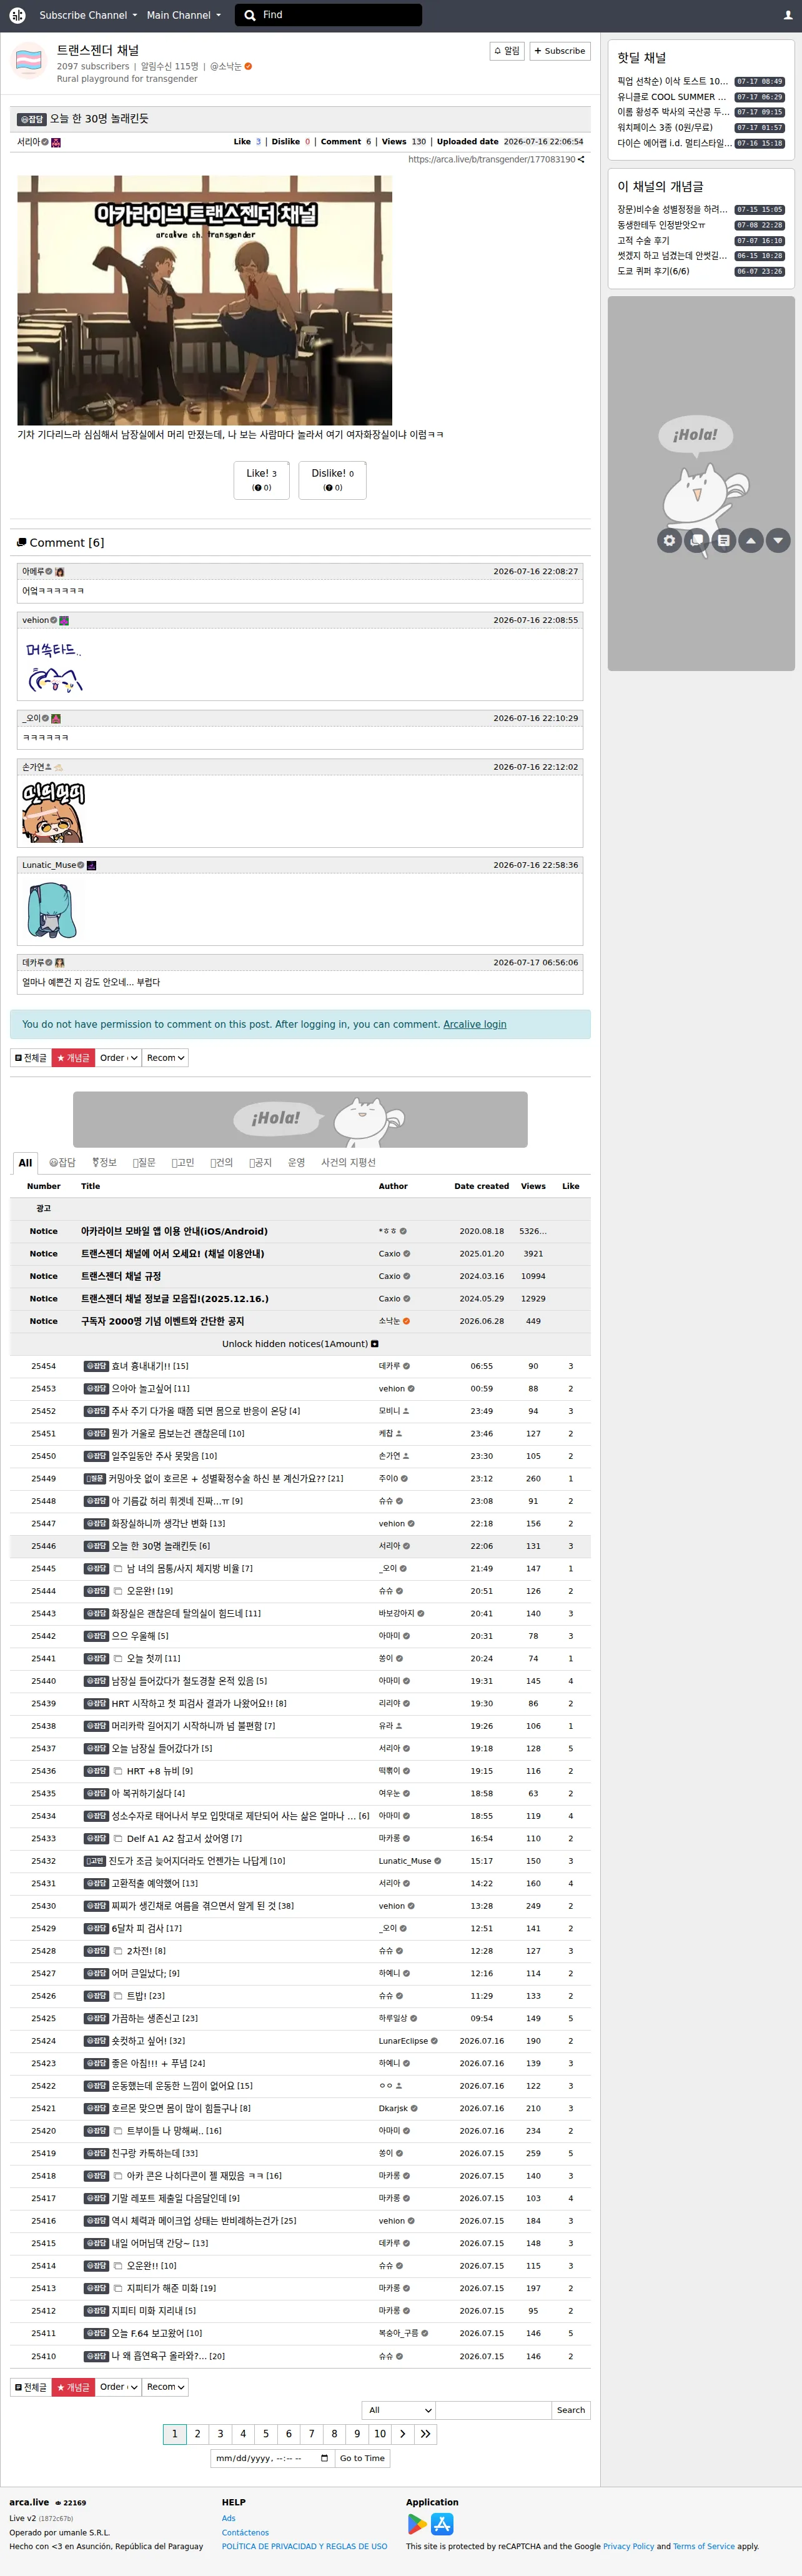Toggle the 개념글 filter under the login notice
The height and width of the screenshot is (2576, 802).
(73, 1058)
